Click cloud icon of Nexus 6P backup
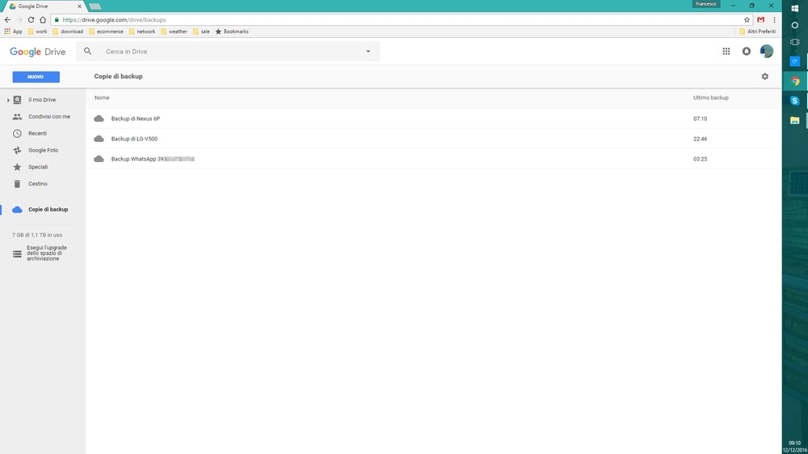 pyautogui.click(x=99, y=119)
